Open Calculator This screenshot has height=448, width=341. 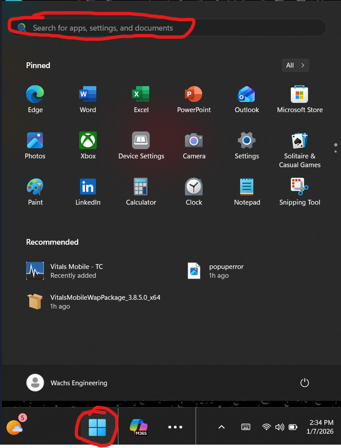coord(141,192)
